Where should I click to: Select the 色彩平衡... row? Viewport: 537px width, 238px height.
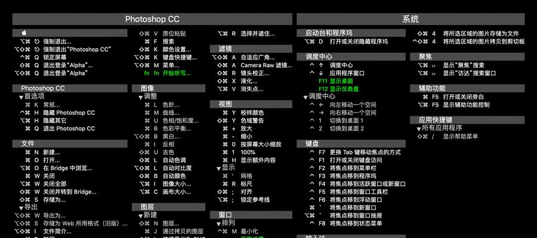168,129
